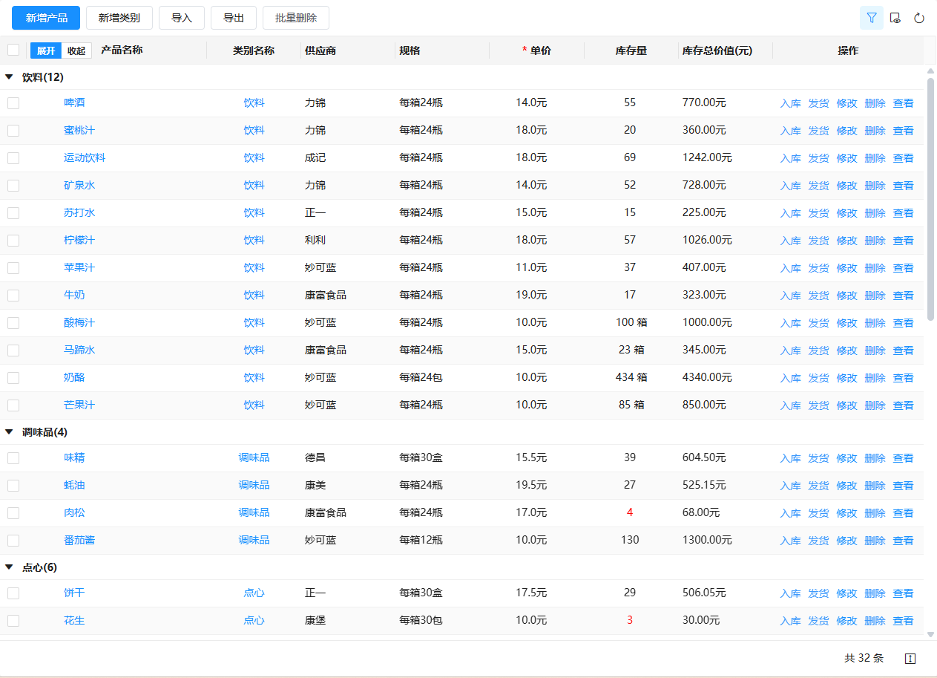Click the 库存量 column header
The height and width of the screenshot is (678, 937).
[x=631, y=50]
